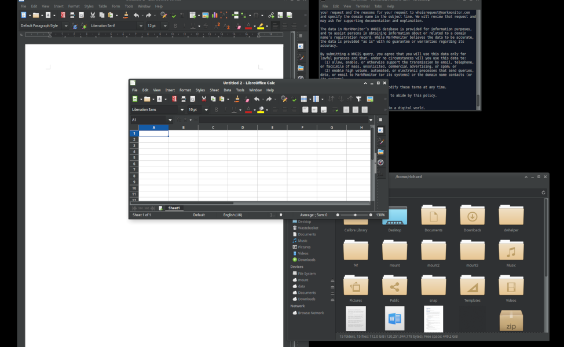Toggle Bold in the Calc formatting bar
This screenshot has height=347, width=564.
point(216,110)
